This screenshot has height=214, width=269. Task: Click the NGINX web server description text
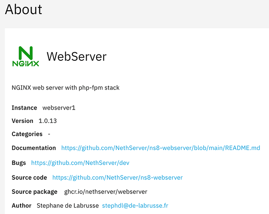[x=65, y=88]
